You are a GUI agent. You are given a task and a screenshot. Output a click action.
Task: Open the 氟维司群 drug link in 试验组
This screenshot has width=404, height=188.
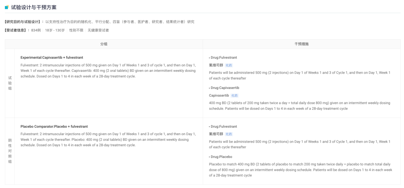pos(216,65)
